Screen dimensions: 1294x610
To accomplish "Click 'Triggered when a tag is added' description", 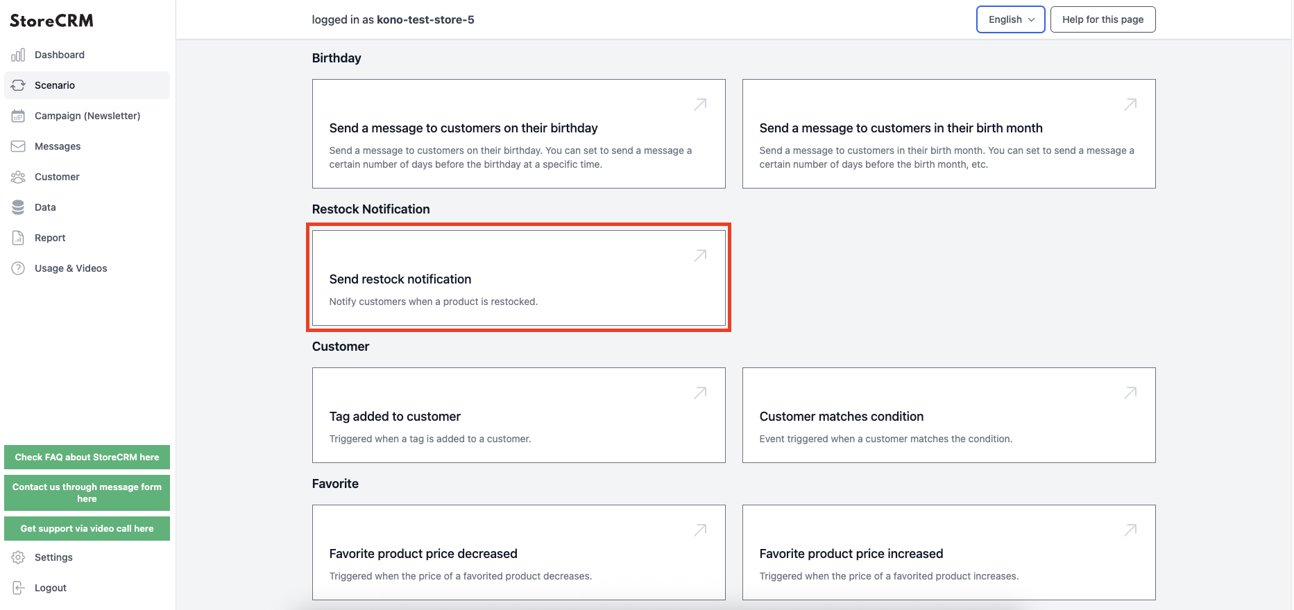I will pyautogui.click(x=430, y=439).
